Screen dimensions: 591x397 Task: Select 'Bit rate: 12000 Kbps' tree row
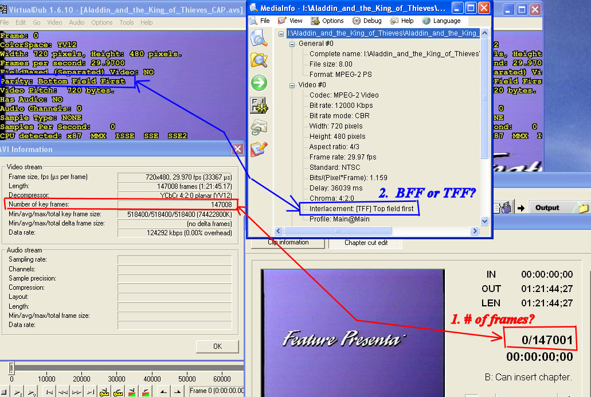tap(340, 106)
